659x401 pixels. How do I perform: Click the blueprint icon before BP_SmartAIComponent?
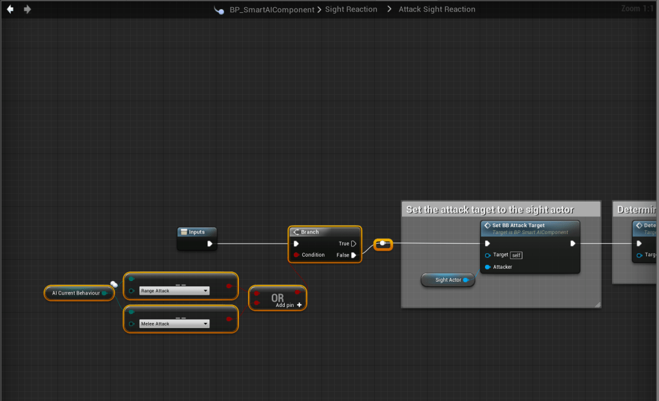(219, 10)
